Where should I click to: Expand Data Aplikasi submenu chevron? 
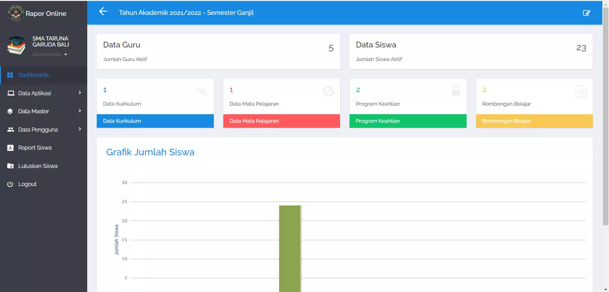coord(80,93)
